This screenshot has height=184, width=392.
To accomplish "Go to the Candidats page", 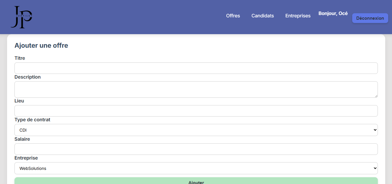I will [x=262, y=16].
